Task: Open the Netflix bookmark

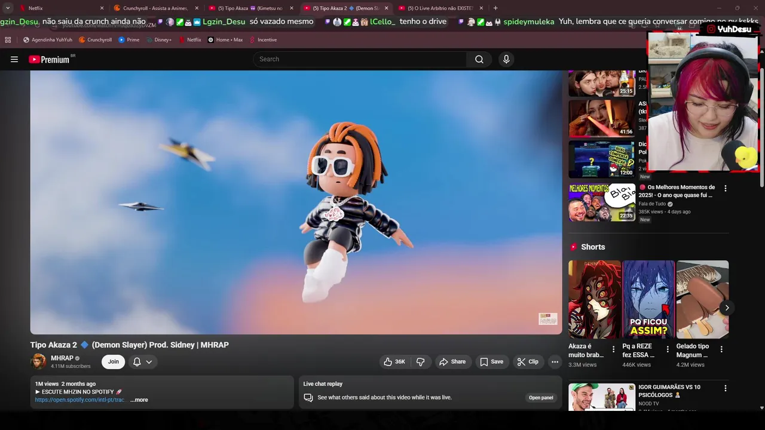Action: [189, 40]
